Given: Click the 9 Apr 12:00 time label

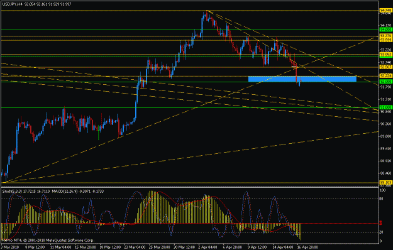Looking at the screenshot, I should coord(257,247).
